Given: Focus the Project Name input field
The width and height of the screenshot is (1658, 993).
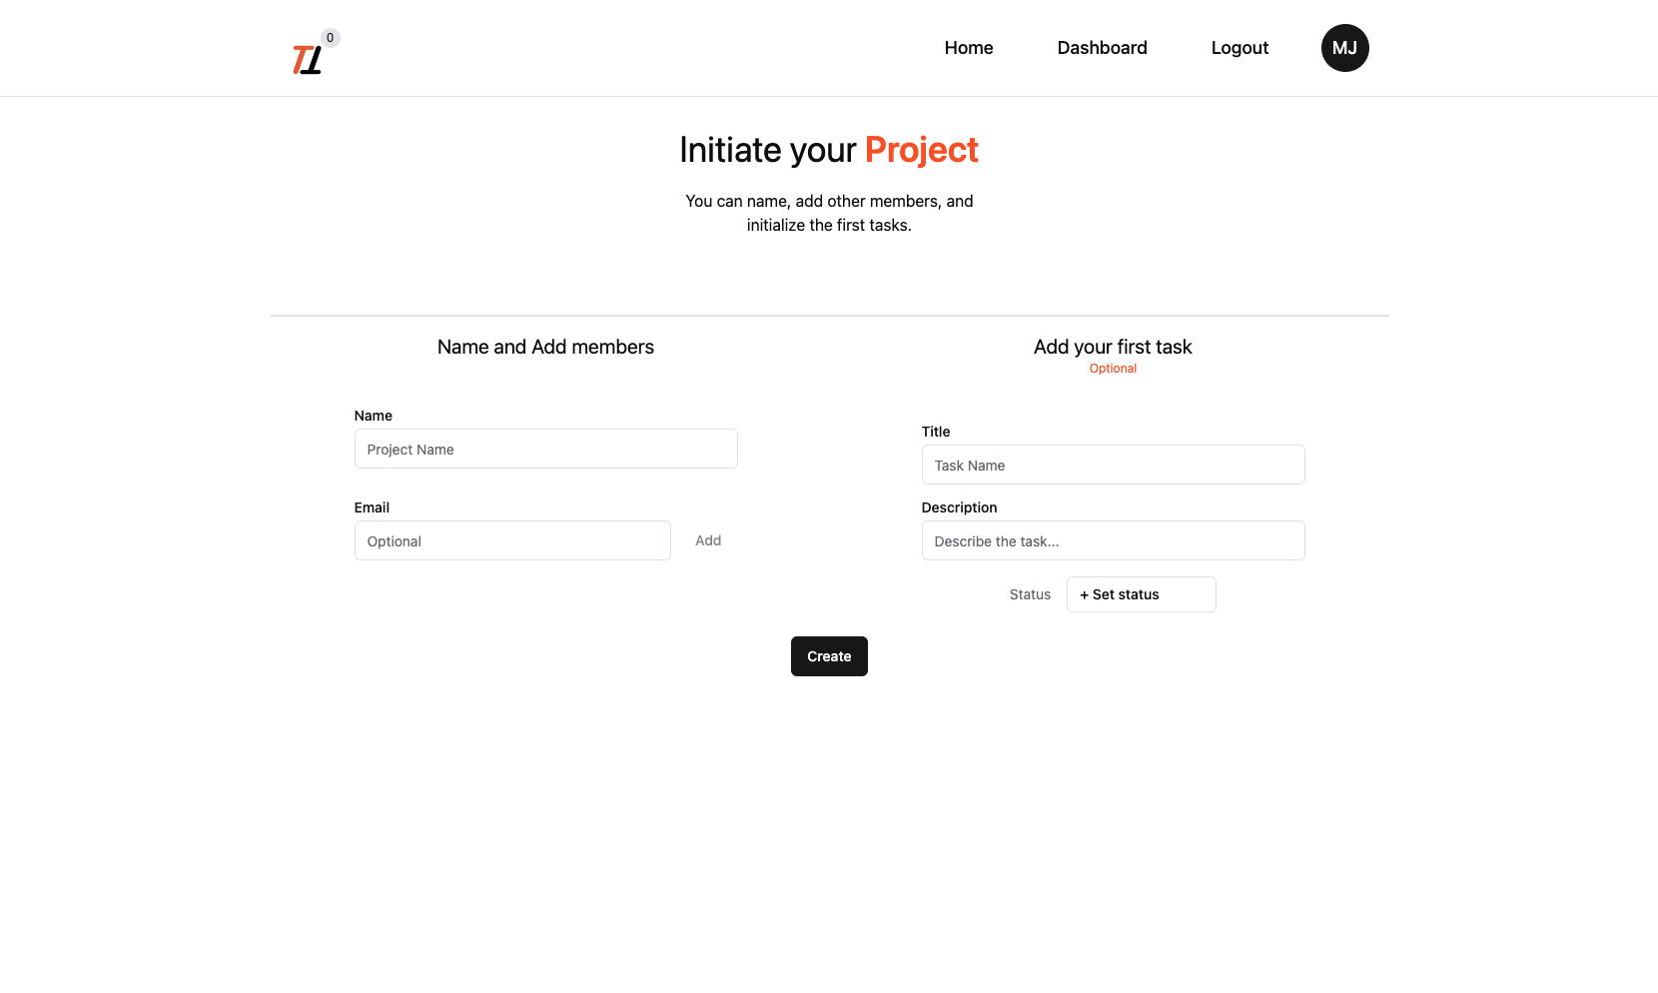Looking at the screenshot, I should [545, 449].
